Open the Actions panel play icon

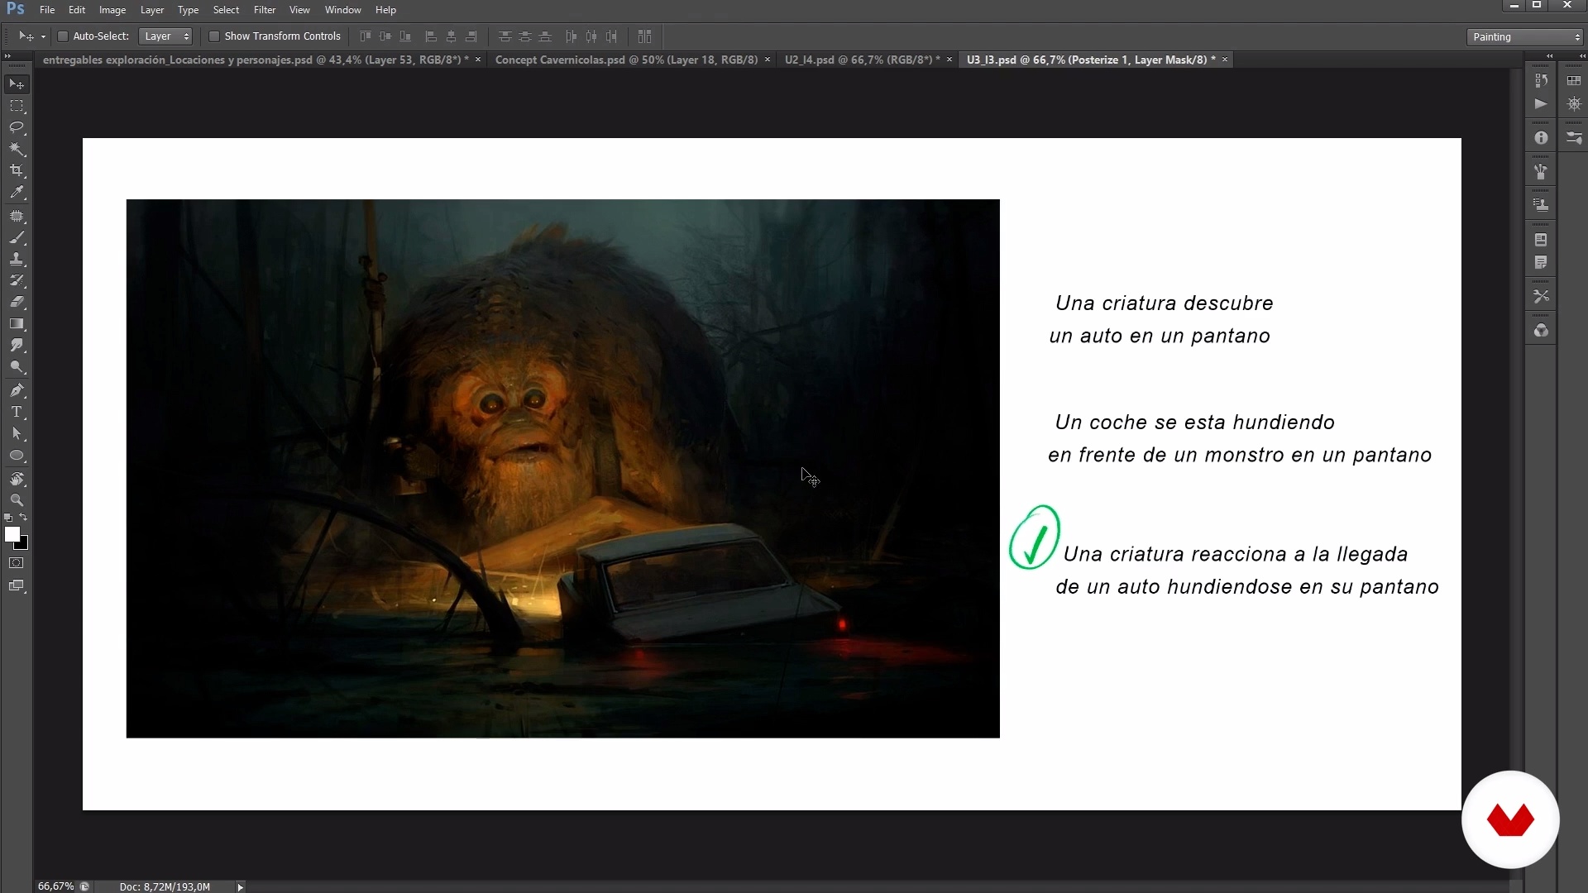1541,104
